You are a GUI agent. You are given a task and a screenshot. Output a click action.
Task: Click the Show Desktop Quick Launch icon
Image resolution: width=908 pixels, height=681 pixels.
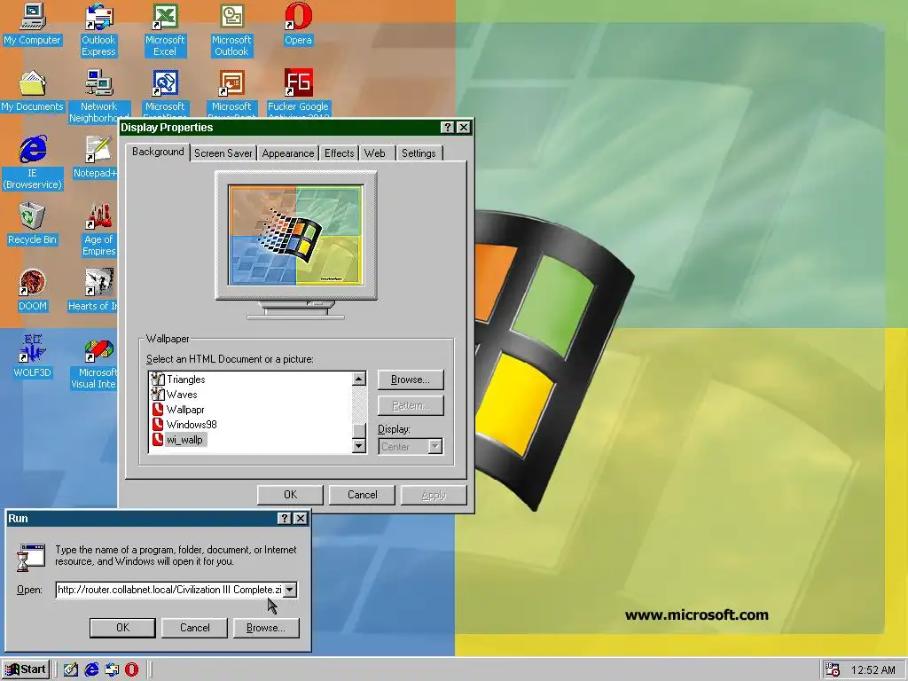[x=71, y=669]
